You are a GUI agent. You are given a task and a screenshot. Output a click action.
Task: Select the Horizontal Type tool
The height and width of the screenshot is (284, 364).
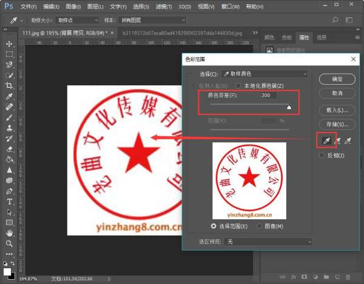[x=9, y=202]
